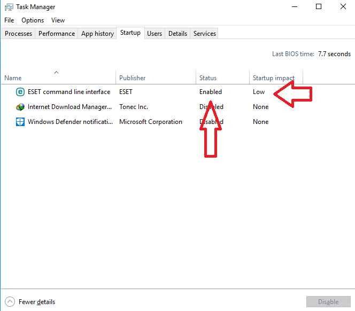355x311 pixels.
Task: Click the Fewer details link text
Action: 37,302
